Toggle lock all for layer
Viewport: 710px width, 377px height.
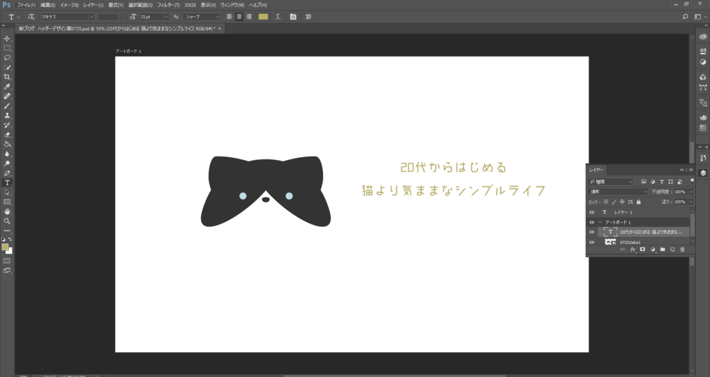[639, 202]
